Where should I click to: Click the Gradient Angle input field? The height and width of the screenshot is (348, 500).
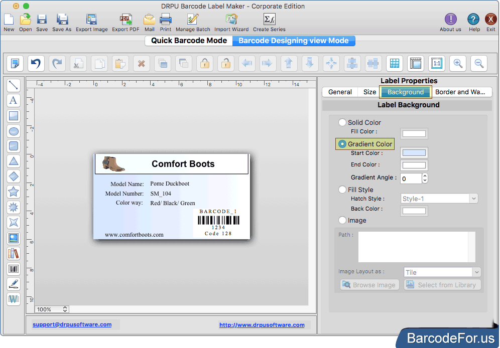(411, 179)
